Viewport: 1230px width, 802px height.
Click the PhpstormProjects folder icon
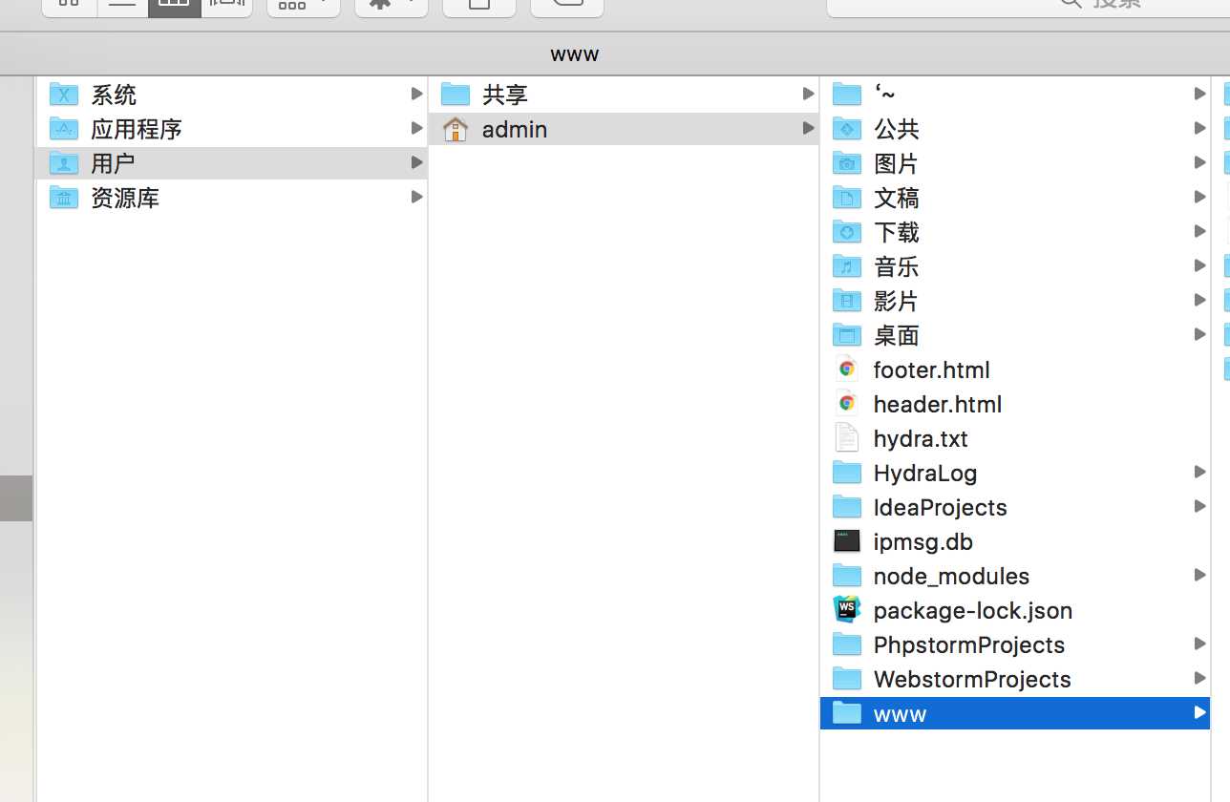[x=847, y=644]
